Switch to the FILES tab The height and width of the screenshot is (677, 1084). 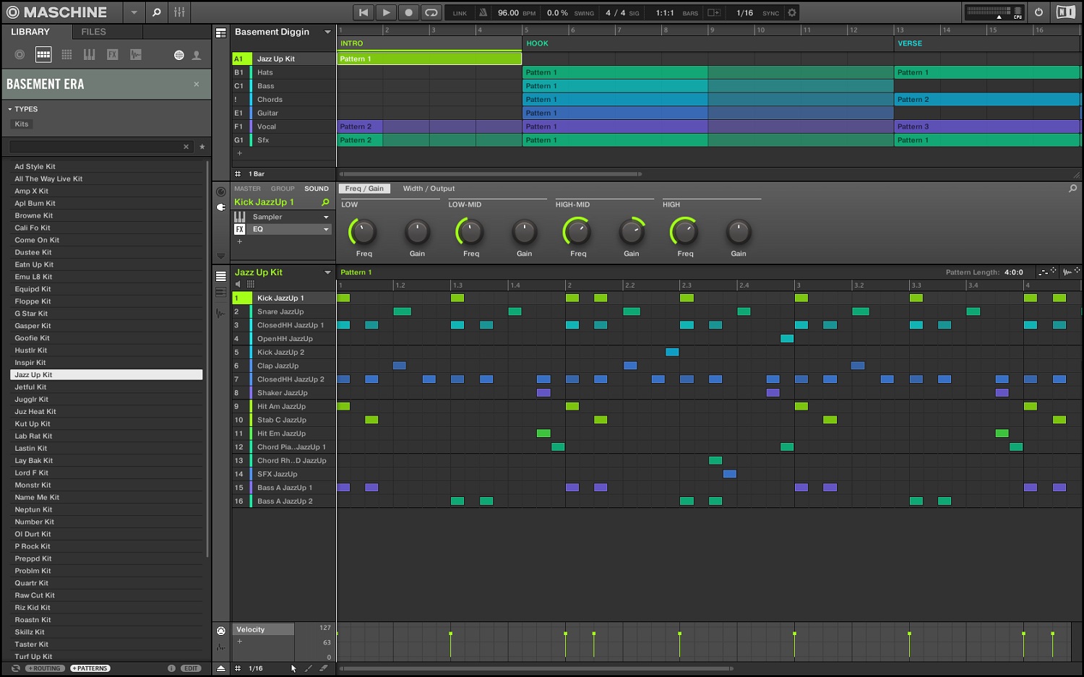(x=93, y=32)
